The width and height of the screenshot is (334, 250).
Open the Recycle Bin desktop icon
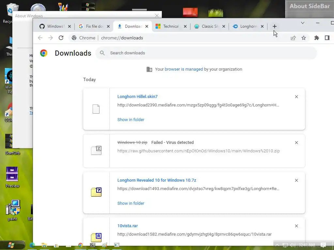[x=8, y=13]
